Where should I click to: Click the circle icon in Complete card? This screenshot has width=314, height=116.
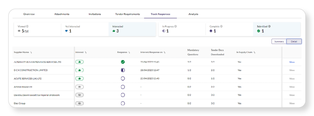point(211,31)
